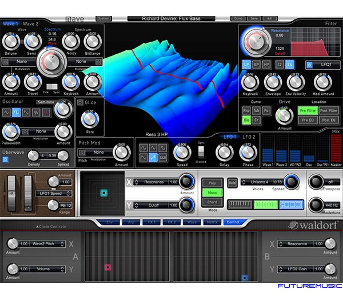
Task: Select the sine oscillator waveform icon
Action: coord(6,113)
